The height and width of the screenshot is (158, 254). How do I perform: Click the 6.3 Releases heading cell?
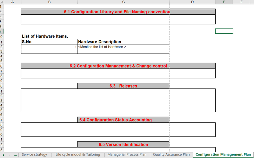[x=123, y=86]
